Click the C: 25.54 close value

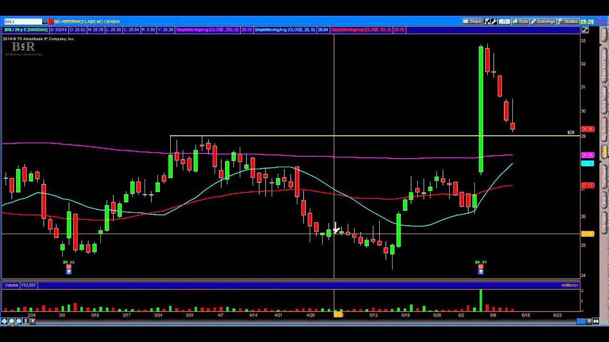(131, 30)
